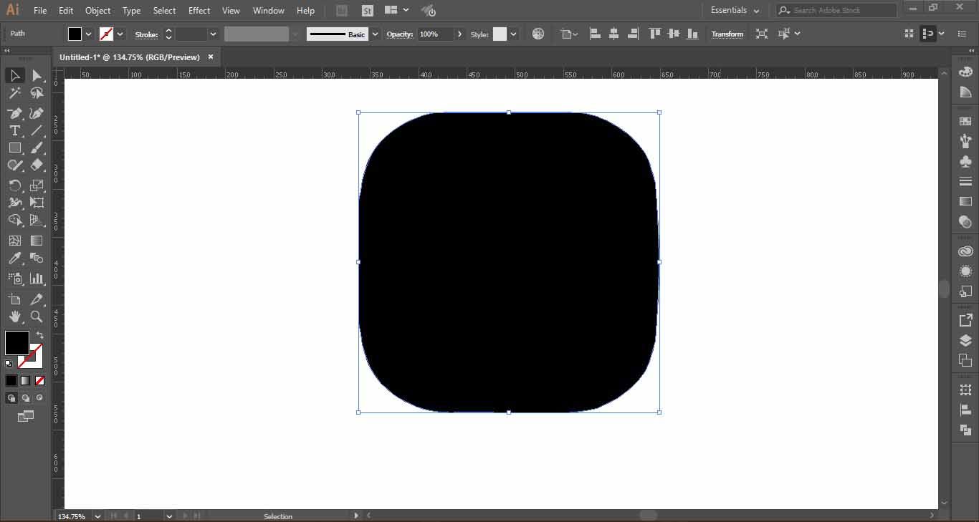
Task: Choose the Lasso tool
Action: [x=37, y=93]
